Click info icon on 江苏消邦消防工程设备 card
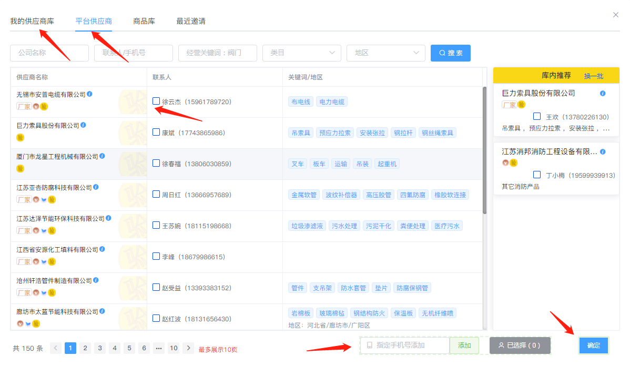The image size is (630, 366). (x=603, y=151)
